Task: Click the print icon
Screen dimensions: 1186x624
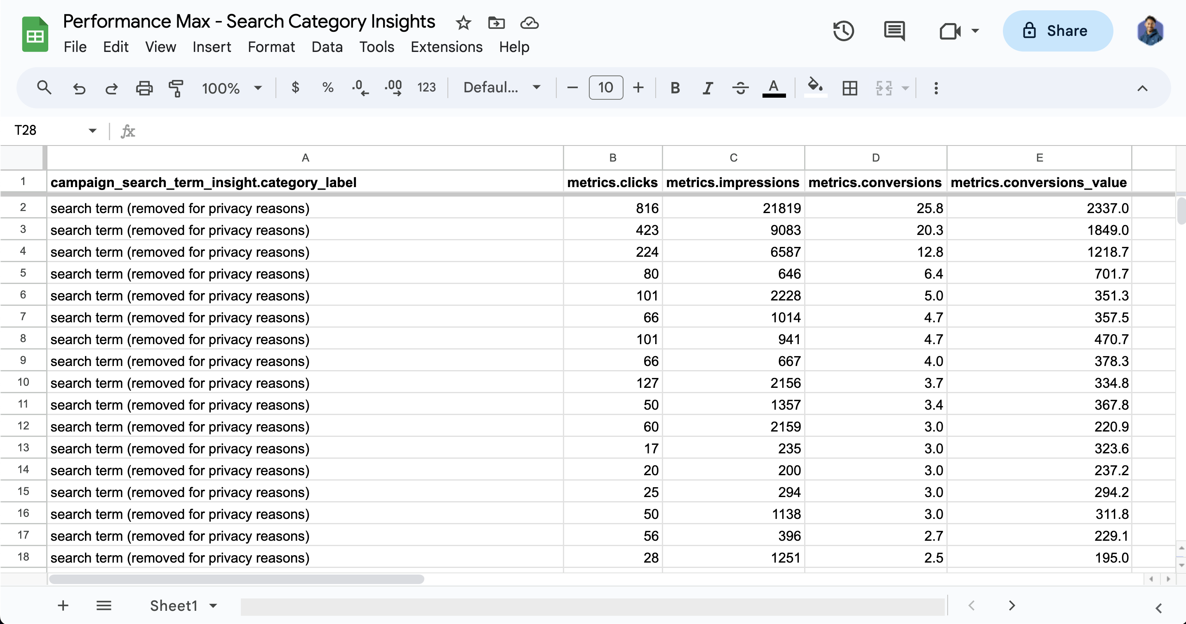Action: point(144,87)
